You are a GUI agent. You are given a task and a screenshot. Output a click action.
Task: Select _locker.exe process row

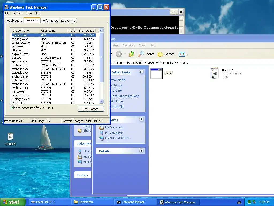pyautogui.click(x=54, y=35)
